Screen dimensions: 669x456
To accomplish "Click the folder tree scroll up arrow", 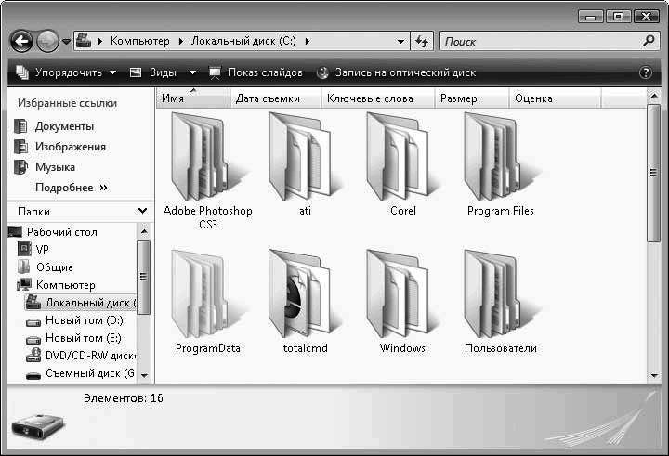I will tap(144, 231).
